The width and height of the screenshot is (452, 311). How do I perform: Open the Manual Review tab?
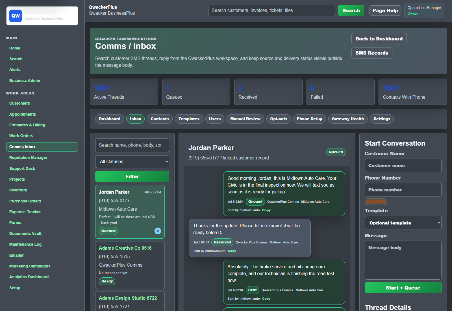tap(245, 119)
